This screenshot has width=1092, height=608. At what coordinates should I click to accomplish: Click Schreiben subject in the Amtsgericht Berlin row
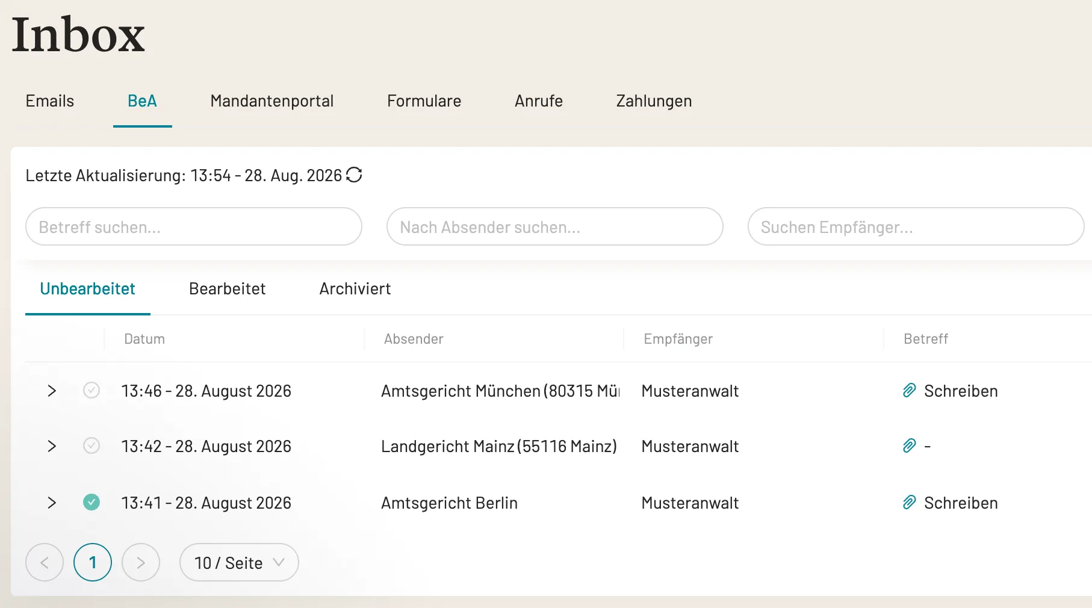pos(961,503)
